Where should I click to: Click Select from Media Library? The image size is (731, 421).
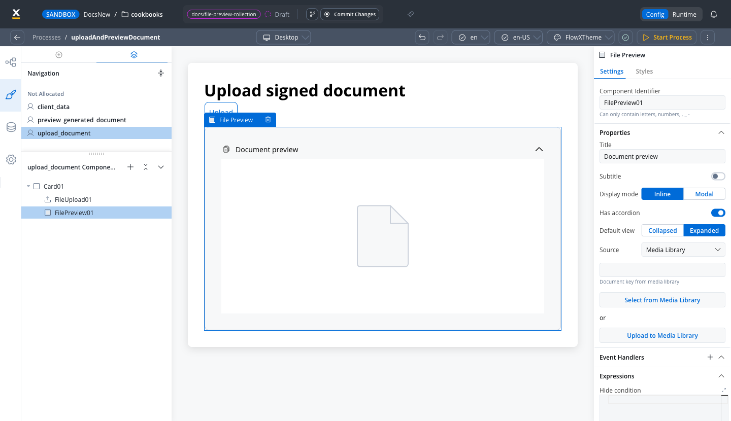coord(662,300)
